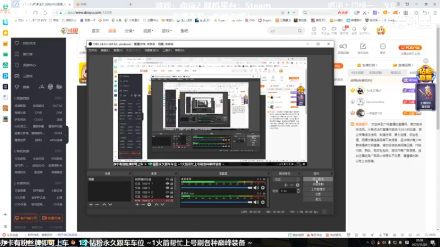Click orange PC客户端 button
Image resolution: width=440 pixels, height=247 pixels.
click(x=410, y=48)
